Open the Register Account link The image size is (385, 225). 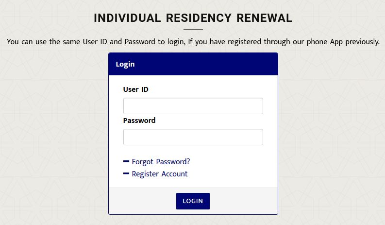[160, 174]
